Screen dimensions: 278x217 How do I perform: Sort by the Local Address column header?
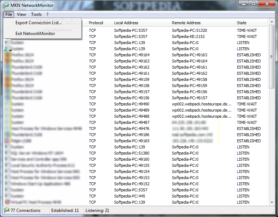coord(126,23)
